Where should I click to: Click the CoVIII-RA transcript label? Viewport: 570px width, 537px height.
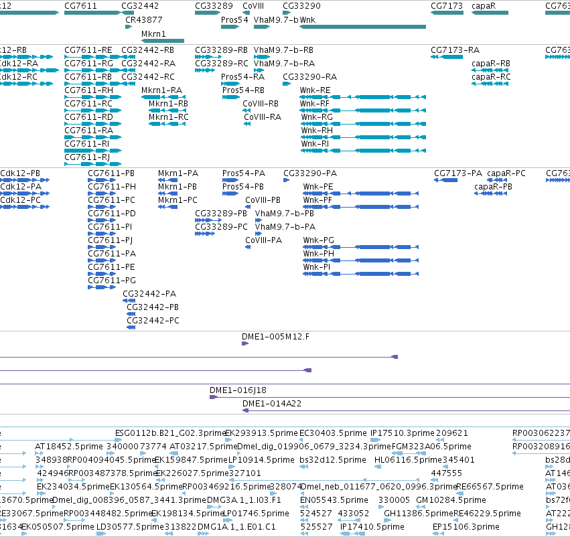click(262, 117)
